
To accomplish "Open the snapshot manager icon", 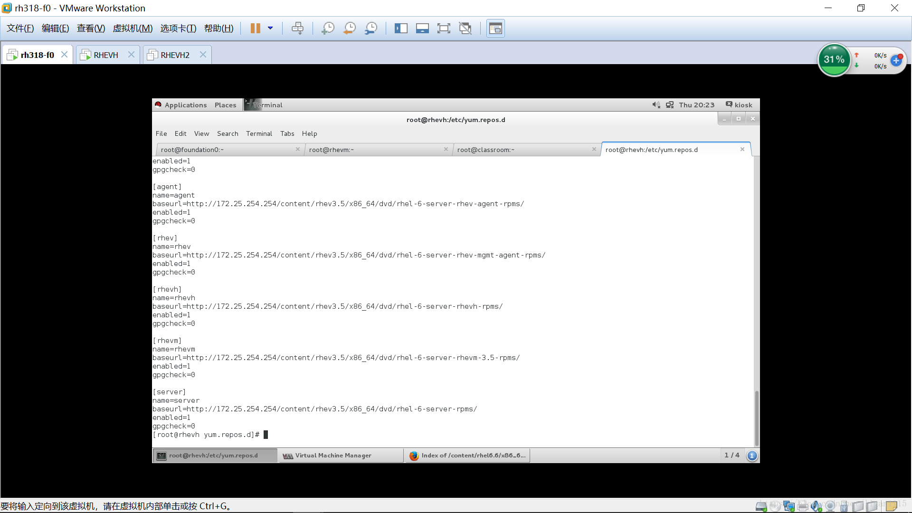I will (371, 28).
